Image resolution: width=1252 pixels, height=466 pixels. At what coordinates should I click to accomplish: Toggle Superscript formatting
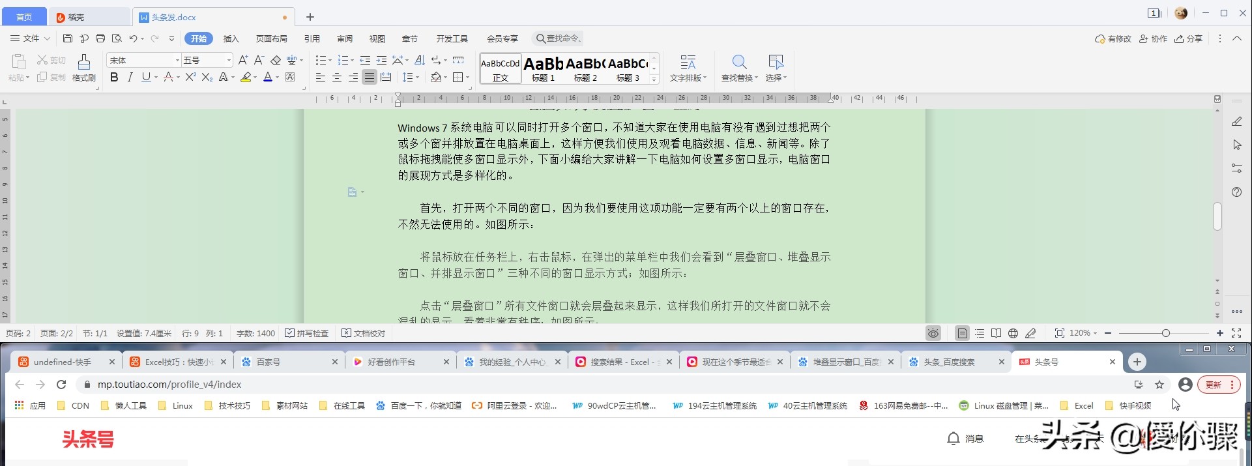tap(190, 78)
